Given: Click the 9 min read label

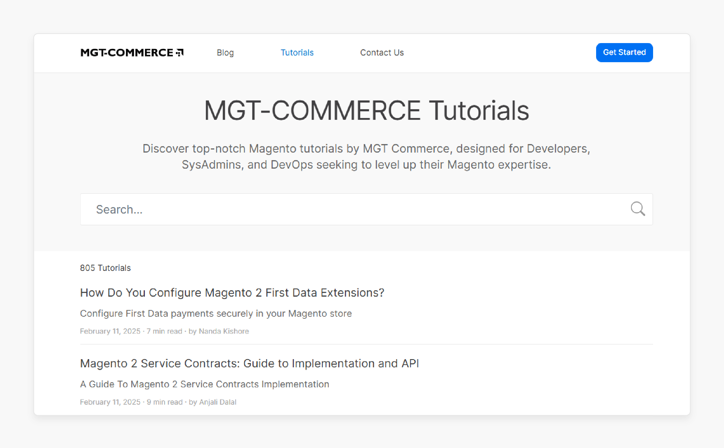Looking at the screenshot, I should pos(165,402).
